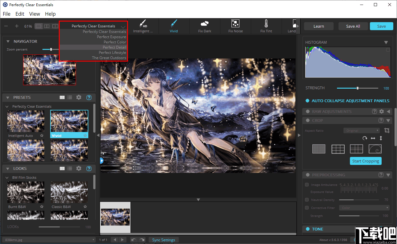
Task: Open the Help menu
Action: [50, 14]
